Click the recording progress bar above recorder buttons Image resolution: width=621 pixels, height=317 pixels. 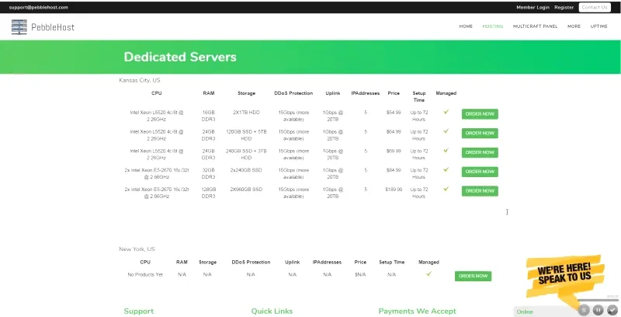point(598,301)
